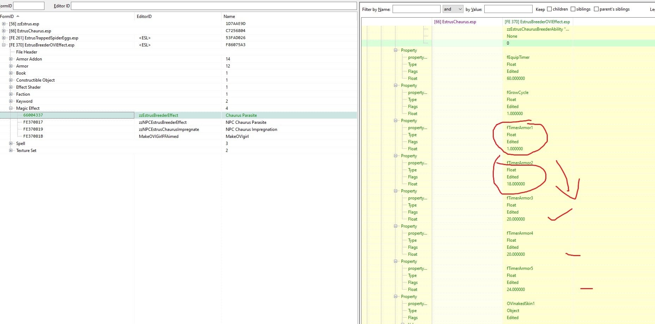Enable the Keep children checkbox

click(549, 9)
